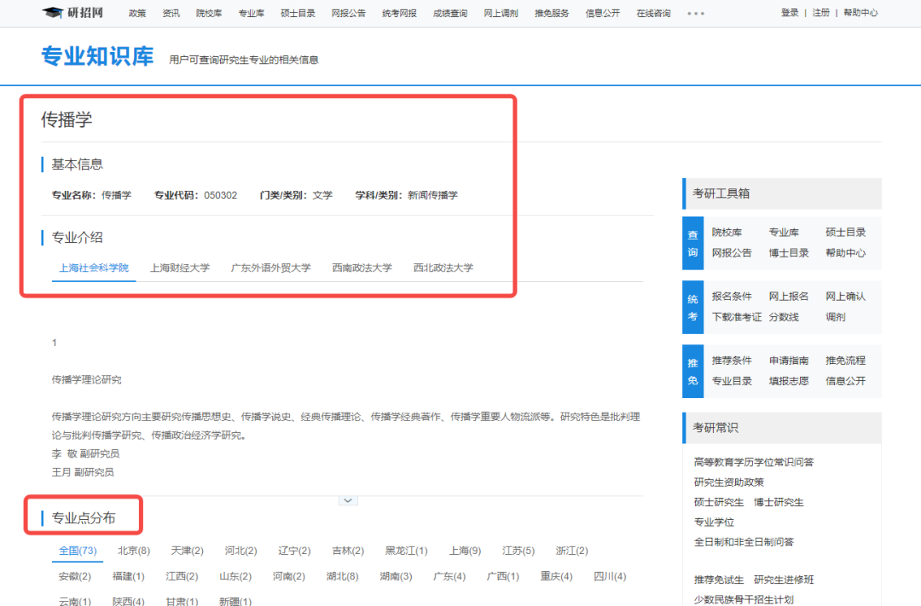Viewport: 921px width, 606px height.
Task: Collapse the 专业介绍 text using the chevron arrow
Action: [x=347, y=499]
